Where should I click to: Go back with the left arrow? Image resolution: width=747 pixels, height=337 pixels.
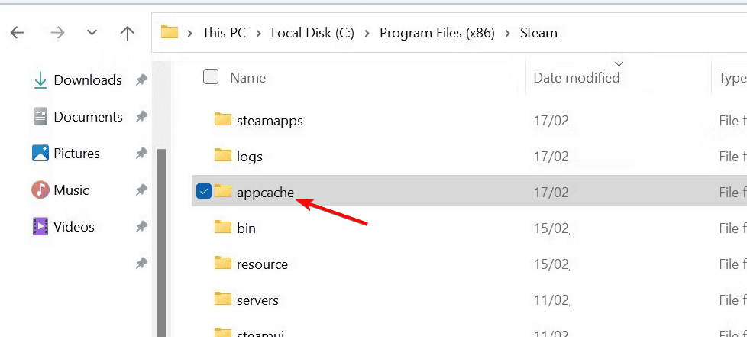[17, 32]
